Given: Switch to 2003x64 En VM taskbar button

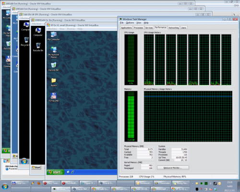Looking at the screenshot, I should (x=120, y=189).
